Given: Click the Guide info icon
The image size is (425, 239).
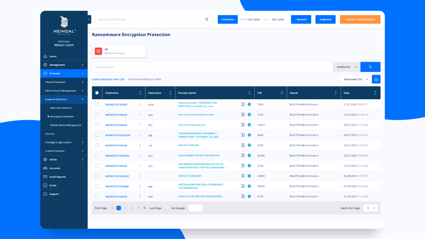Looking at the screenshot, I should [x=45, y=186].
